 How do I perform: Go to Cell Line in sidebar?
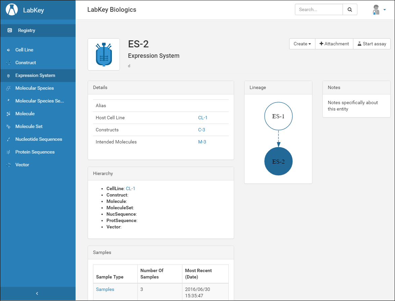pyautogui.click(x=38, y=50)
